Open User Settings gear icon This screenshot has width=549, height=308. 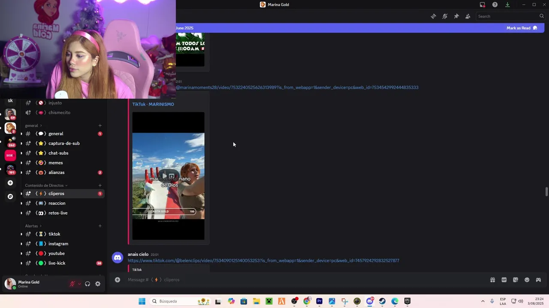pyautogui.click(x=98, y=284)
